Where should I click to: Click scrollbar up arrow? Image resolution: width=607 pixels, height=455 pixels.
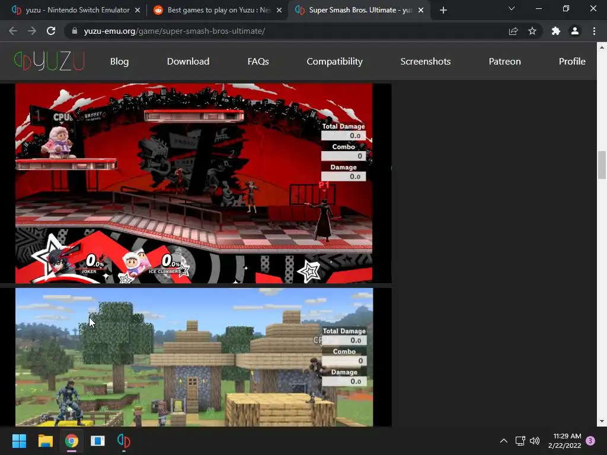(x=602, y=47)
